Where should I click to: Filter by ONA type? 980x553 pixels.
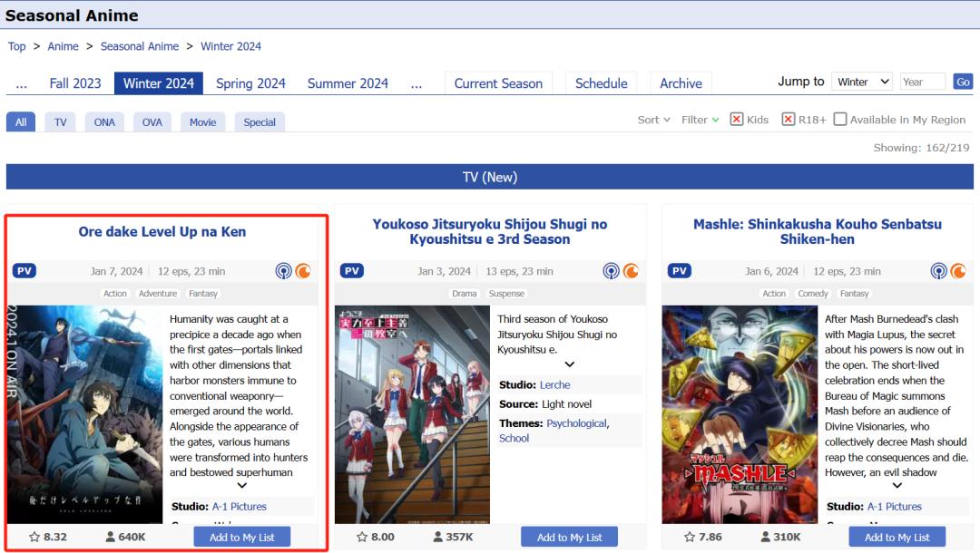pos(104,122)
